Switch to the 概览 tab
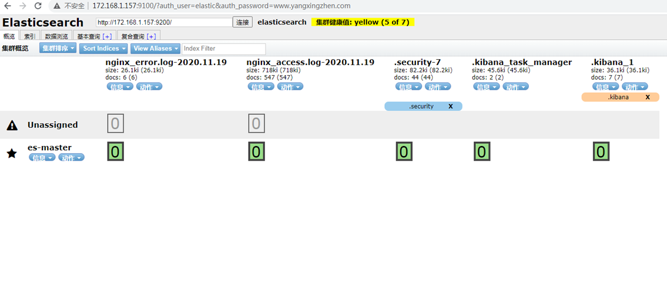 (x=9, y=36)
